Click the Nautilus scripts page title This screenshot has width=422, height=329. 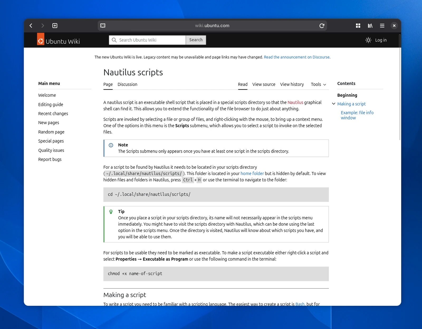pyautogui.click(x=133, y=72)
